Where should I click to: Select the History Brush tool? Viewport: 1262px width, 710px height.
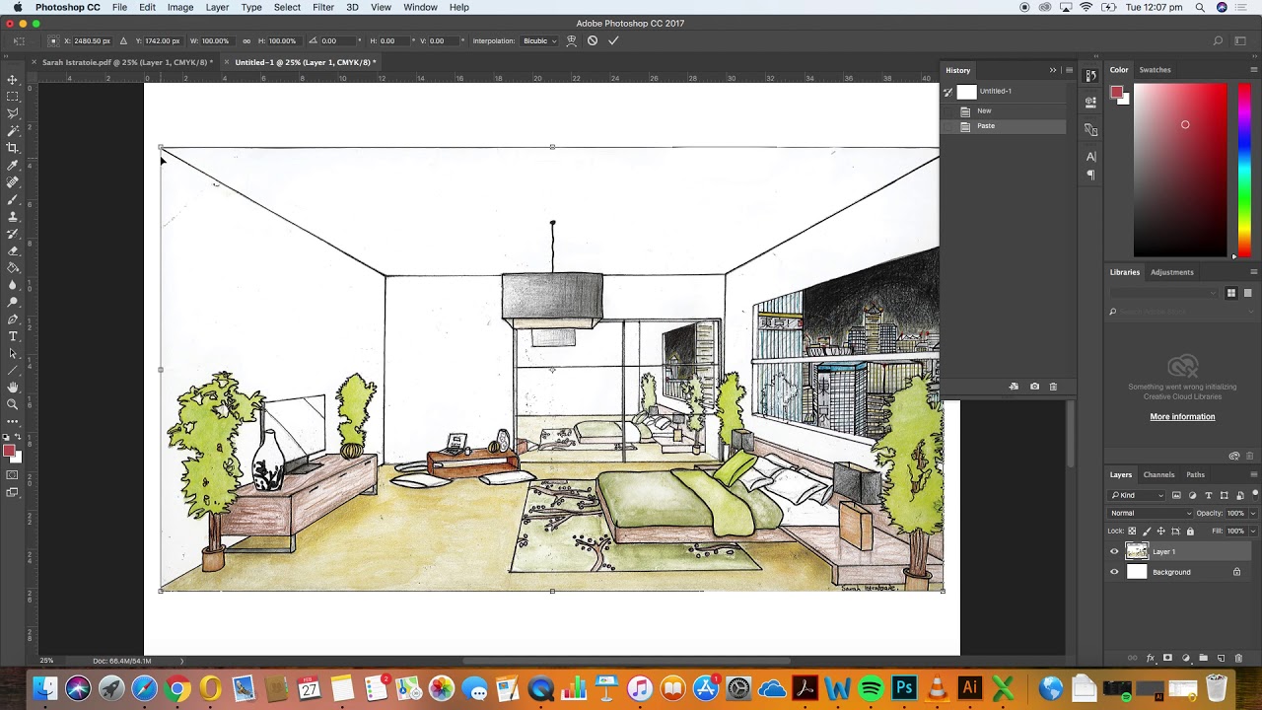13,234
